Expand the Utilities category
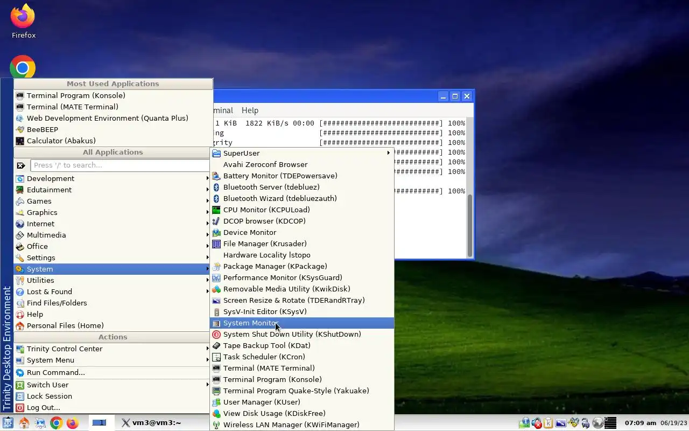The width and height of the screenshot is (689, 431). click(113, 280)
